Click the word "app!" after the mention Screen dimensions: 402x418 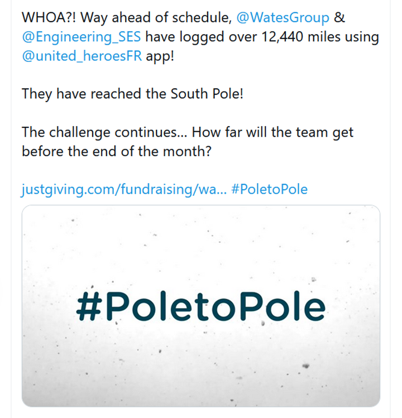(160, 57)
